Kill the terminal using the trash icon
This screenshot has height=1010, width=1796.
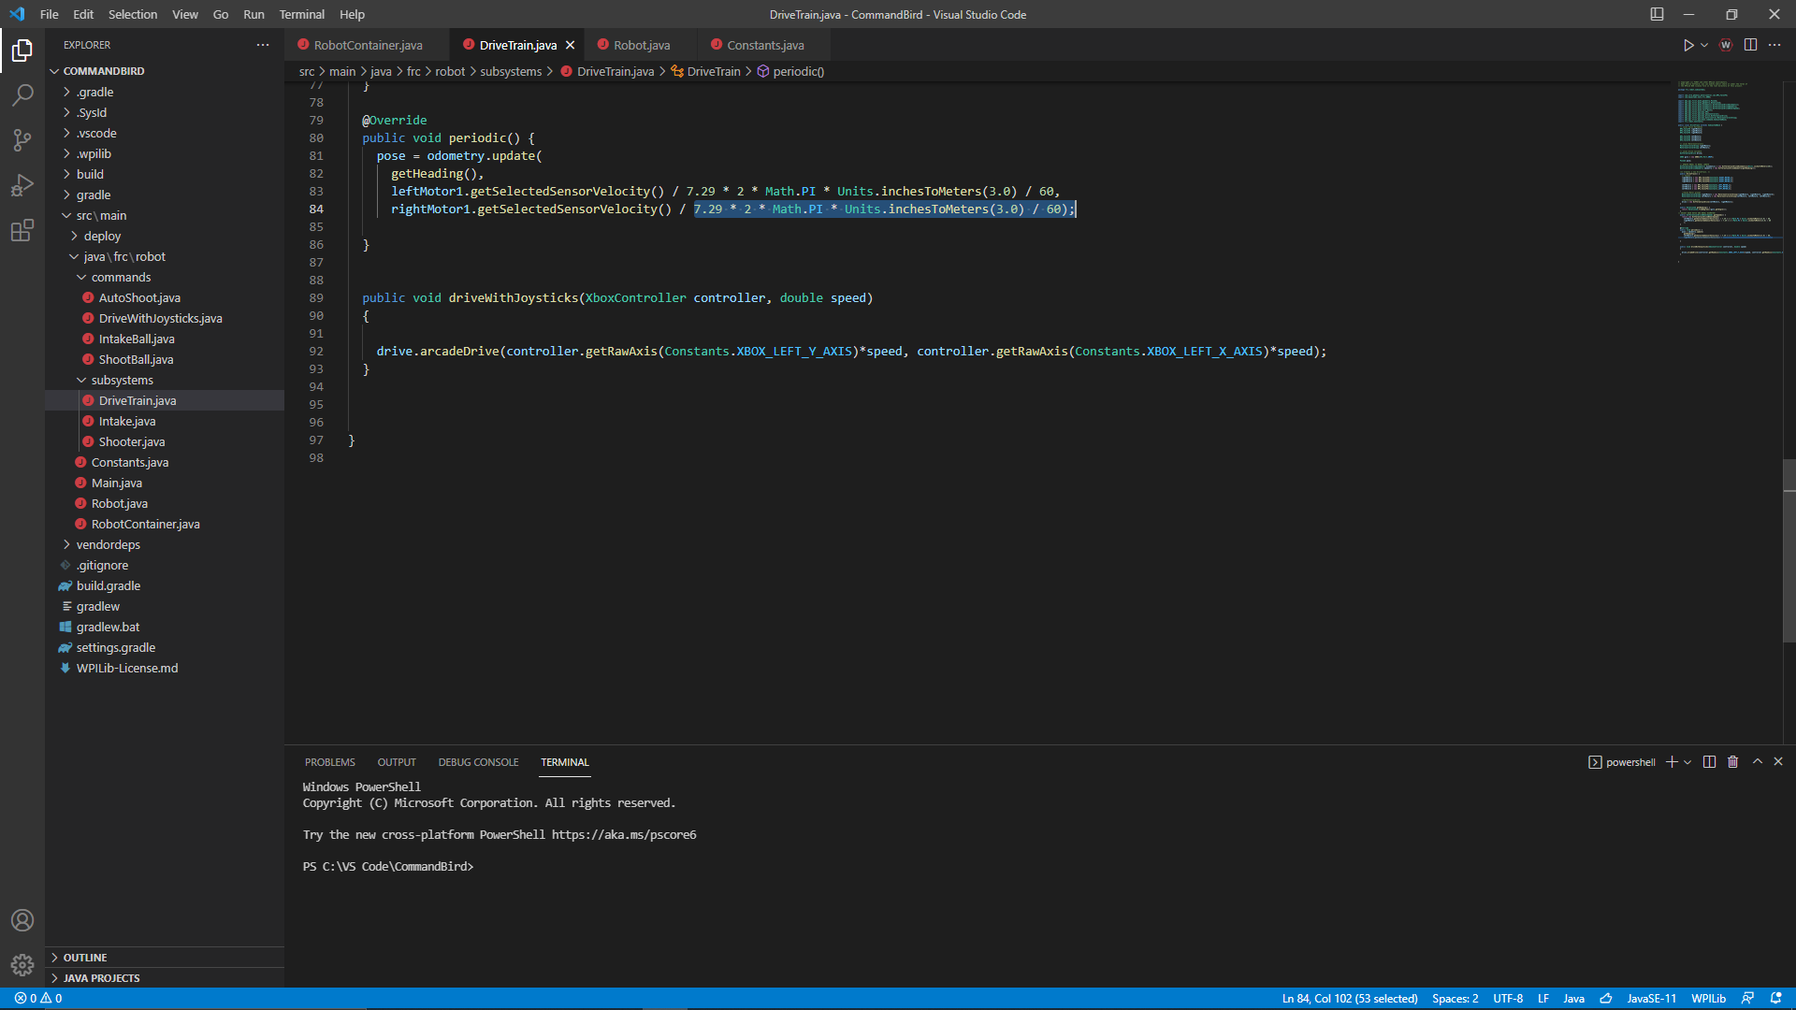pyautogui.click(x=1732, y=761)
